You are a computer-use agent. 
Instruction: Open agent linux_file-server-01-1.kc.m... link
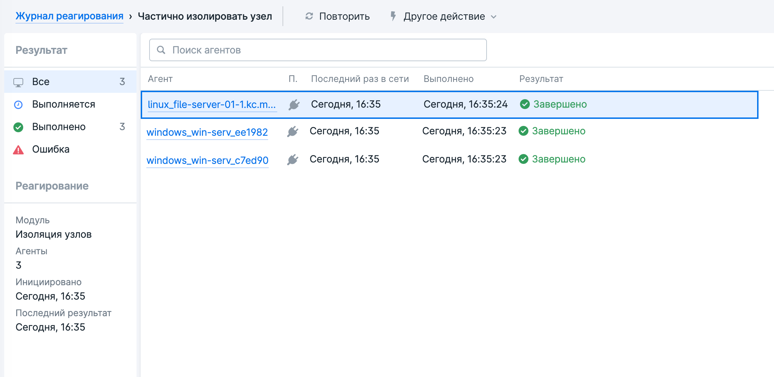(211, 104)
